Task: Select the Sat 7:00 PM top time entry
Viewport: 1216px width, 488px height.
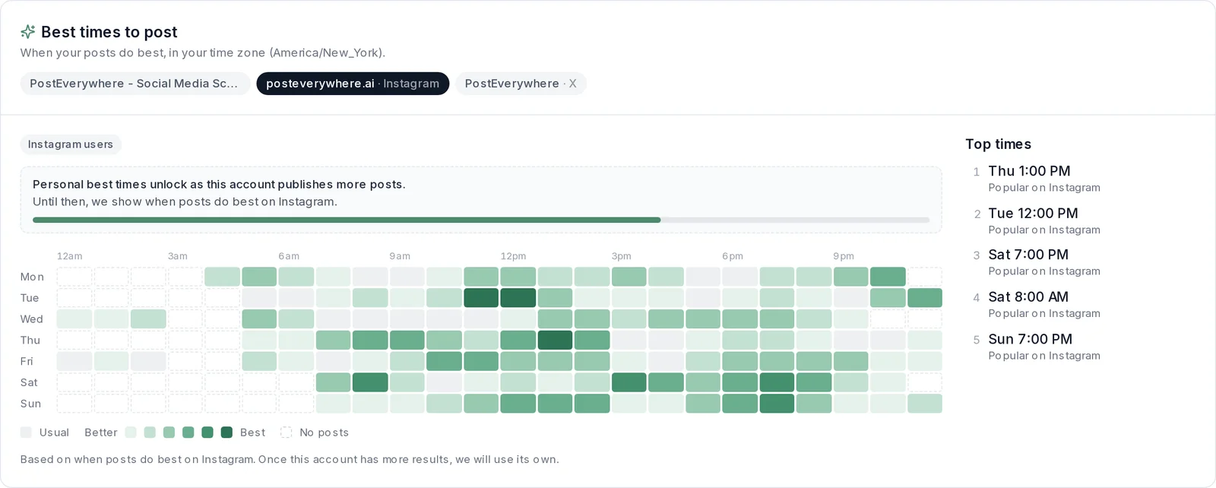Action: [1043, 262]
